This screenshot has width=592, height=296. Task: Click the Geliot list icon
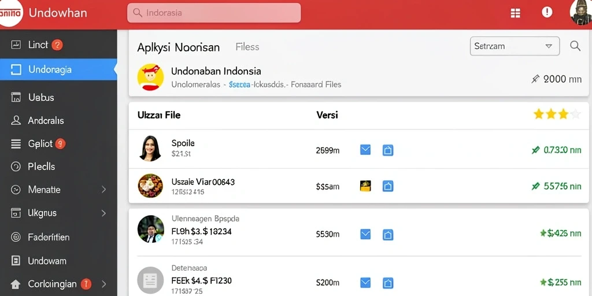(x=16, y=143)
